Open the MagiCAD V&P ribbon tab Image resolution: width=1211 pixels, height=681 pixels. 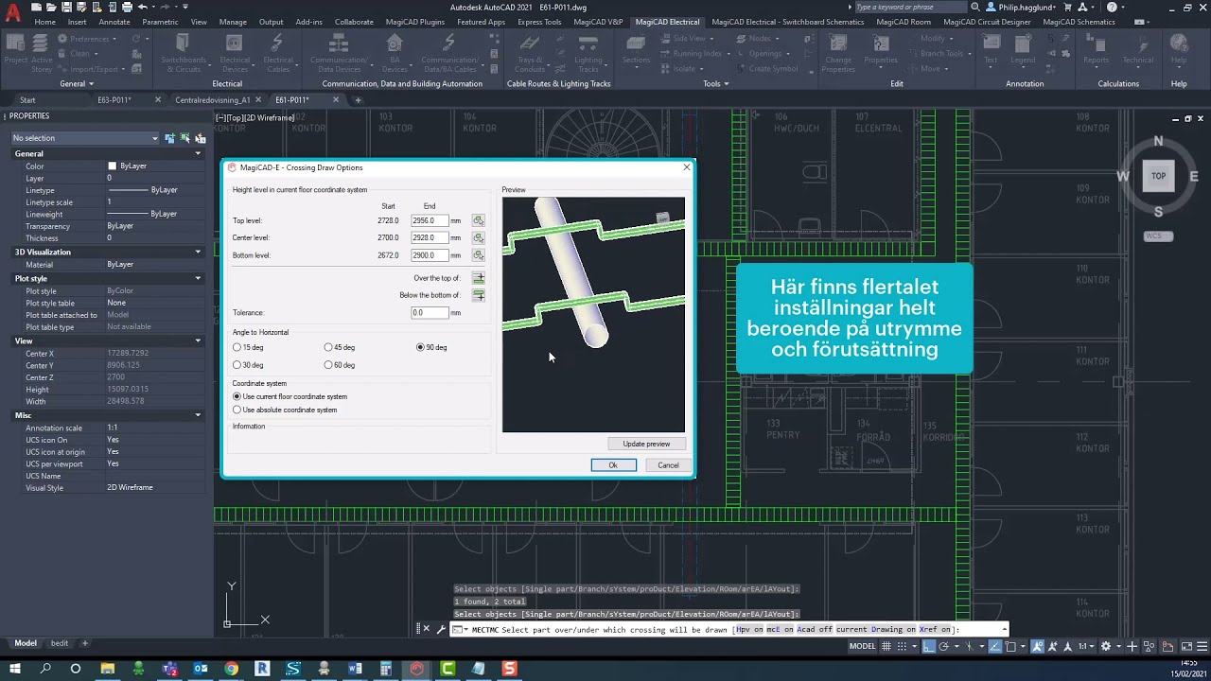[598, 22]
